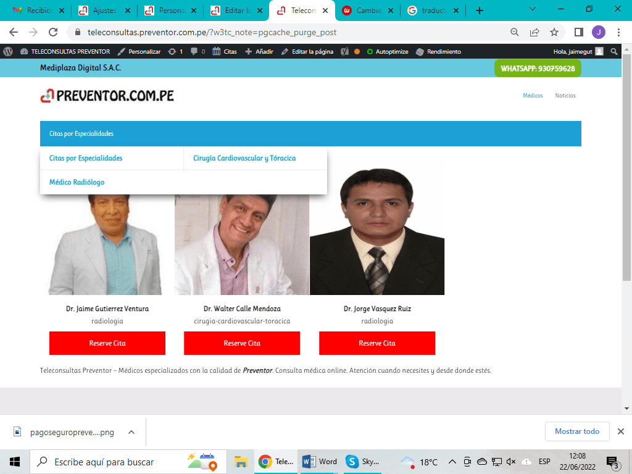Open the tab search chevron
Viewport: 632px width, 474px height.
533,9
